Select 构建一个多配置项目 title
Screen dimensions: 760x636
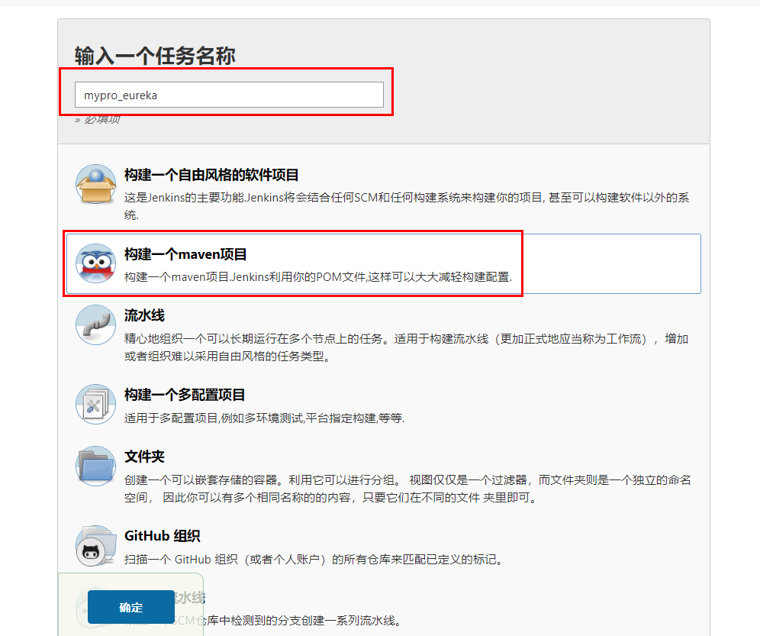185,395
